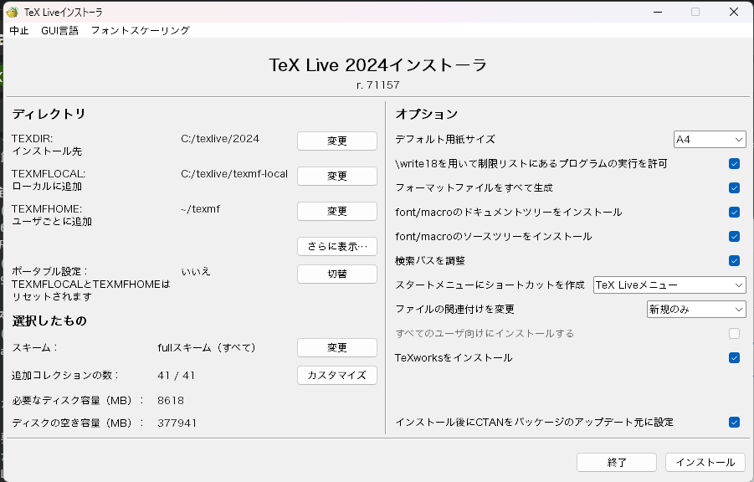Uncheck CTAN as package update source
This screenshot has height=482, width=754.
point(735,423)
